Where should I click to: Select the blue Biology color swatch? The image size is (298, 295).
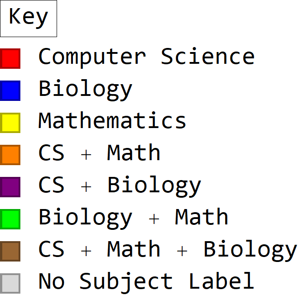pos(10,90)
